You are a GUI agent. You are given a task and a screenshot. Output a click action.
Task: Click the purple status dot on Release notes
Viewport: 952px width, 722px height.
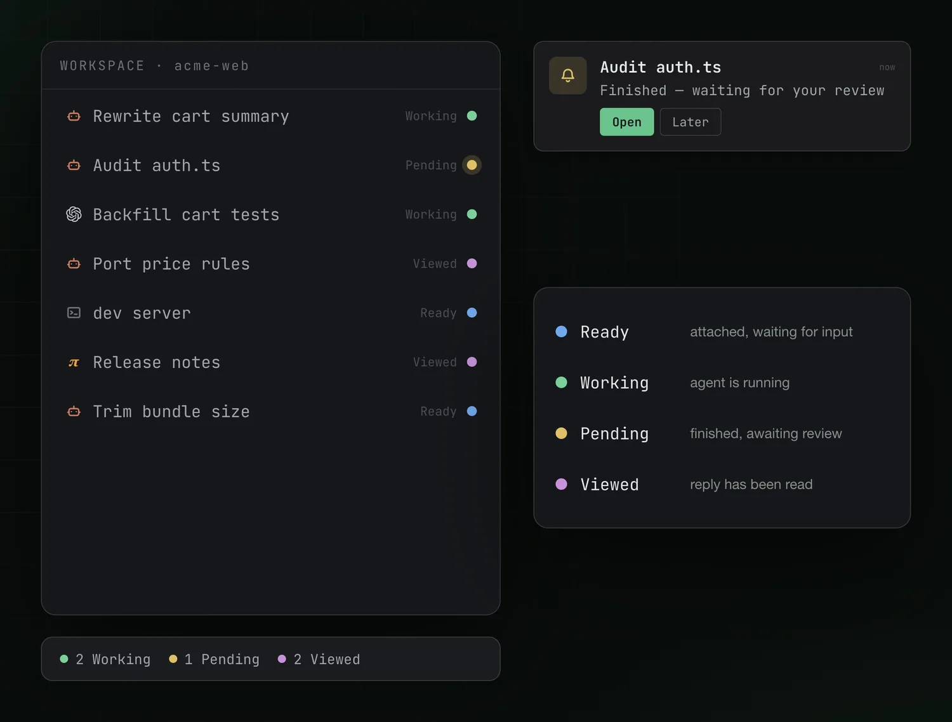point(472,362)
